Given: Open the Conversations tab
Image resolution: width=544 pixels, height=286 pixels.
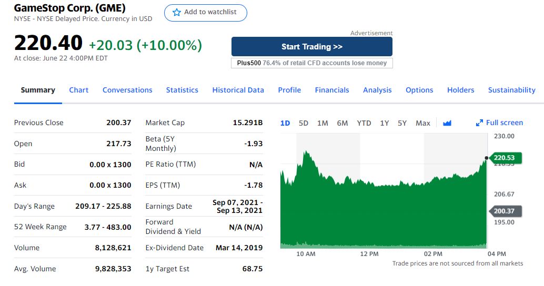Looking at the screenshot, I should (127, 90).
